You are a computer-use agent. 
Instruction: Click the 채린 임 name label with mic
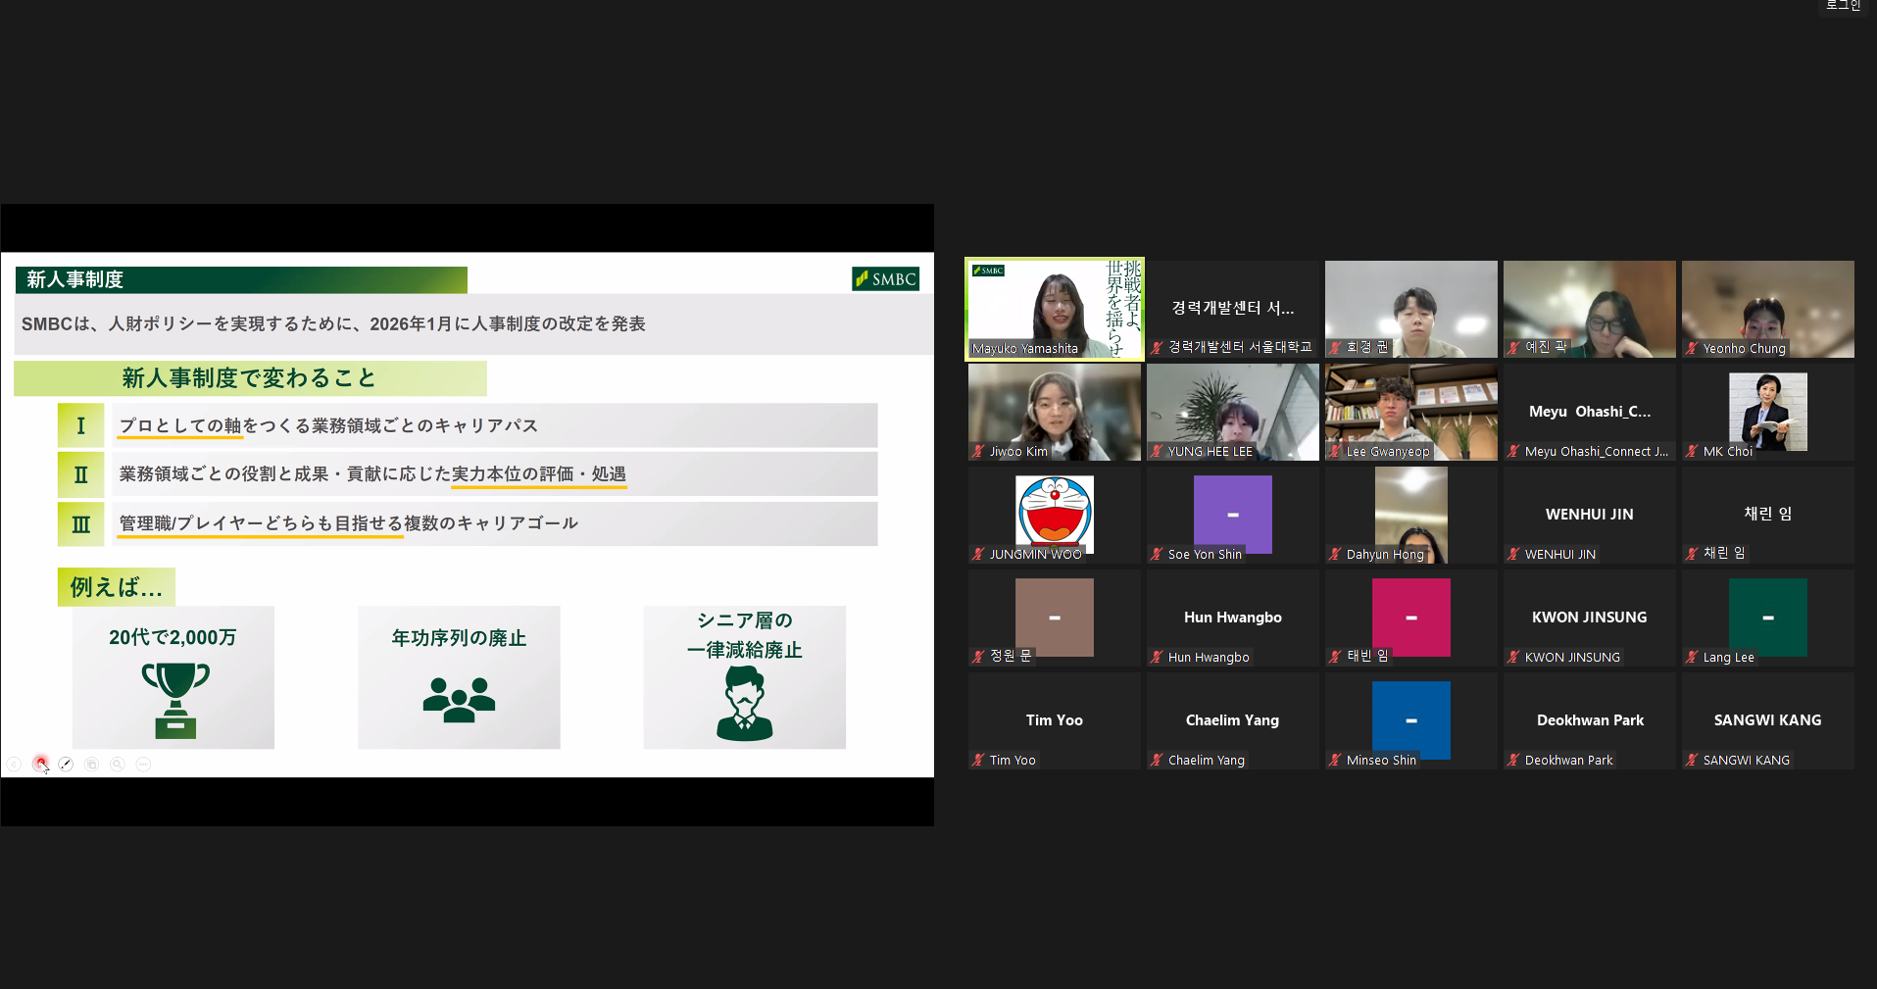click(x=1716, y=554)
